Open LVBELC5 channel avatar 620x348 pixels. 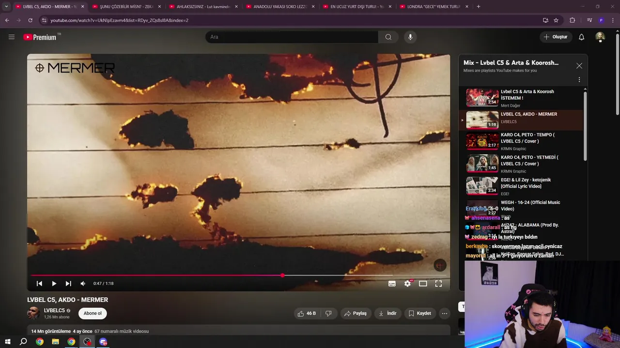tap(33, 313)
